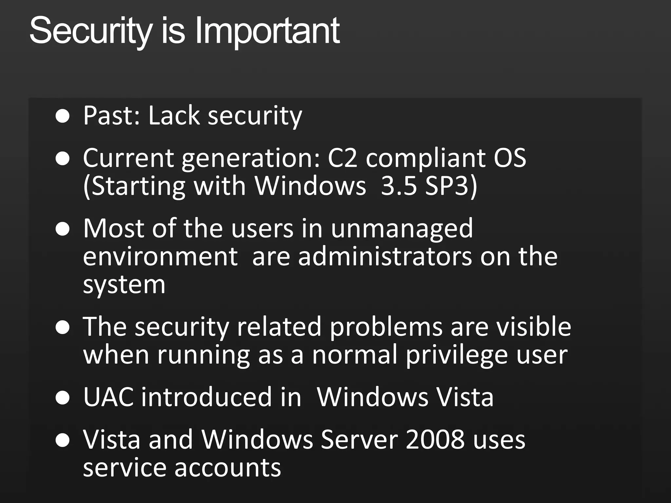Click the bullet dot before "Vista and Windows Server"
This screenshot has width=671, height=503.
click(x=62, y=440)
